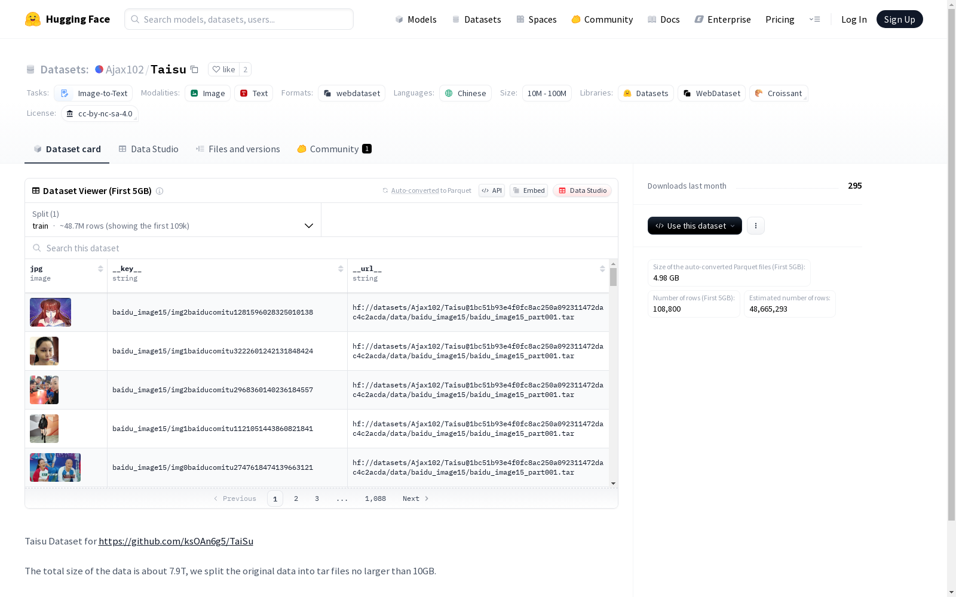This screenshot has width=956, height=597.
Task: Select the WebDataset library tag
Action: coord(712,93)
